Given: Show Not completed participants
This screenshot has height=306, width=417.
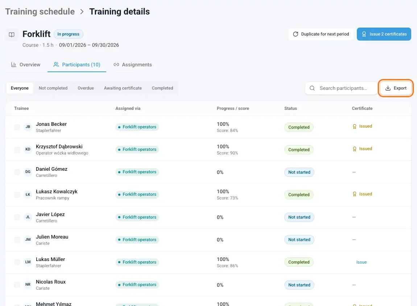Looking at the screenshot, I should click(x=53, y=88).
